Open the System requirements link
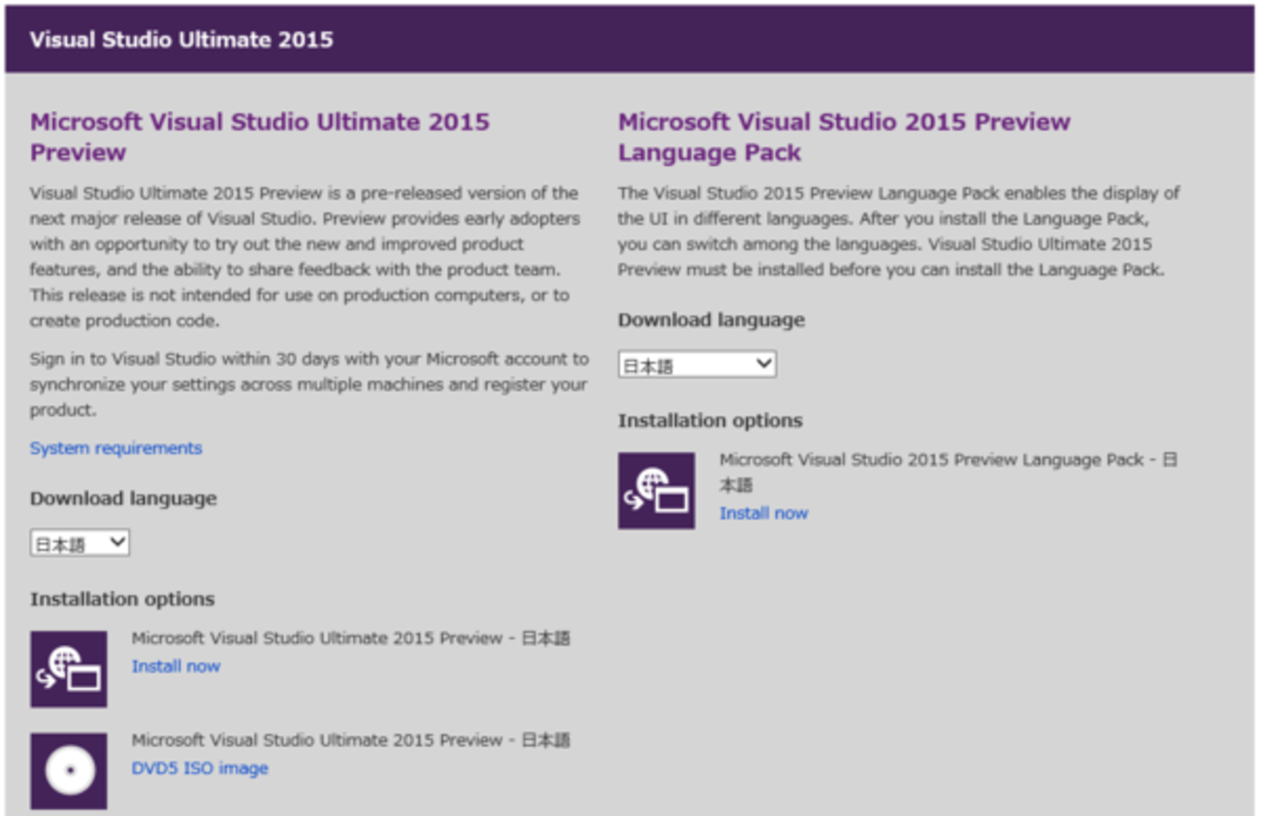The image size is (1261, 816). 115,448
